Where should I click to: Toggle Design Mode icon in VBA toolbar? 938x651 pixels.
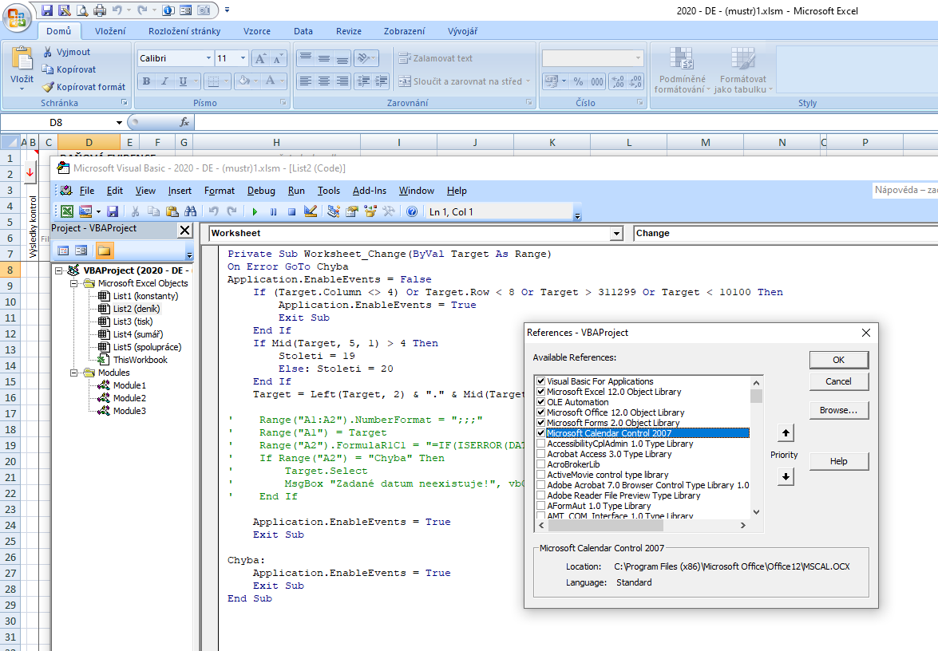pos(311,211)
